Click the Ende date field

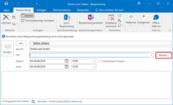(47, 67)
